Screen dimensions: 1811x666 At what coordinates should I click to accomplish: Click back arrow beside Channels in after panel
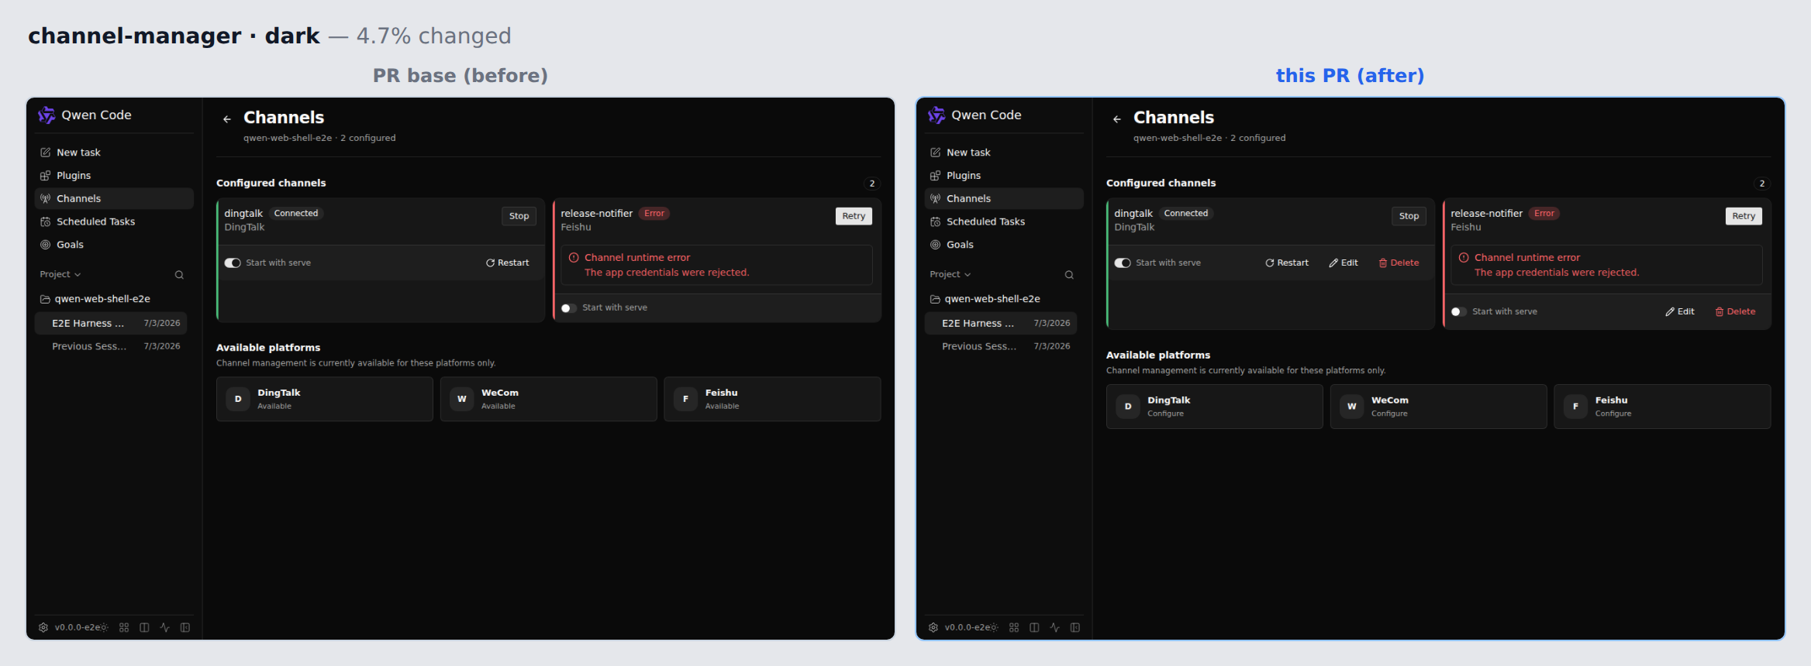click(1117, 119)
